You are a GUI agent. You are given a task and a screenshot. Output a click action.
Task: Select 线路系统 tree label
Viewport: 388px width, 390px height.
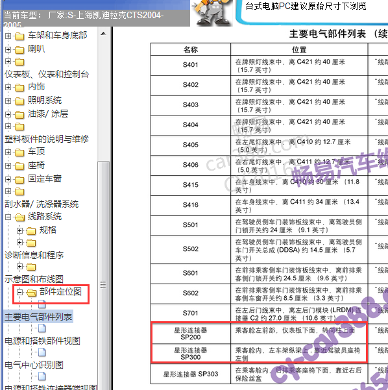tap(45, 216)
